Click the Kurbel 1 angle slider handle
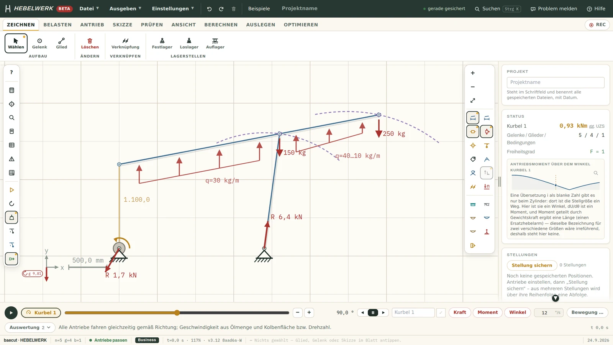Viewport: 613px width, 345px height. (177, 313)
